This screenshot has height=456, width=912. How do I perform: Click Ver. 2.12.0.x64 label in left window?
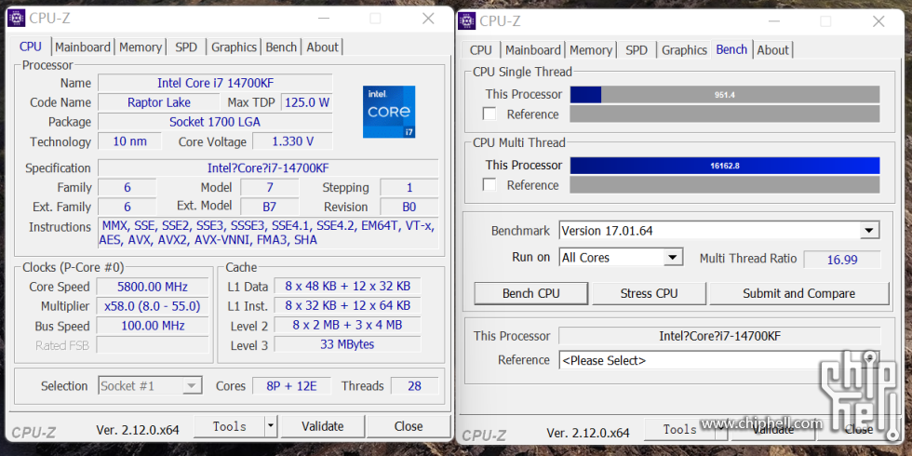coord(138,430)
